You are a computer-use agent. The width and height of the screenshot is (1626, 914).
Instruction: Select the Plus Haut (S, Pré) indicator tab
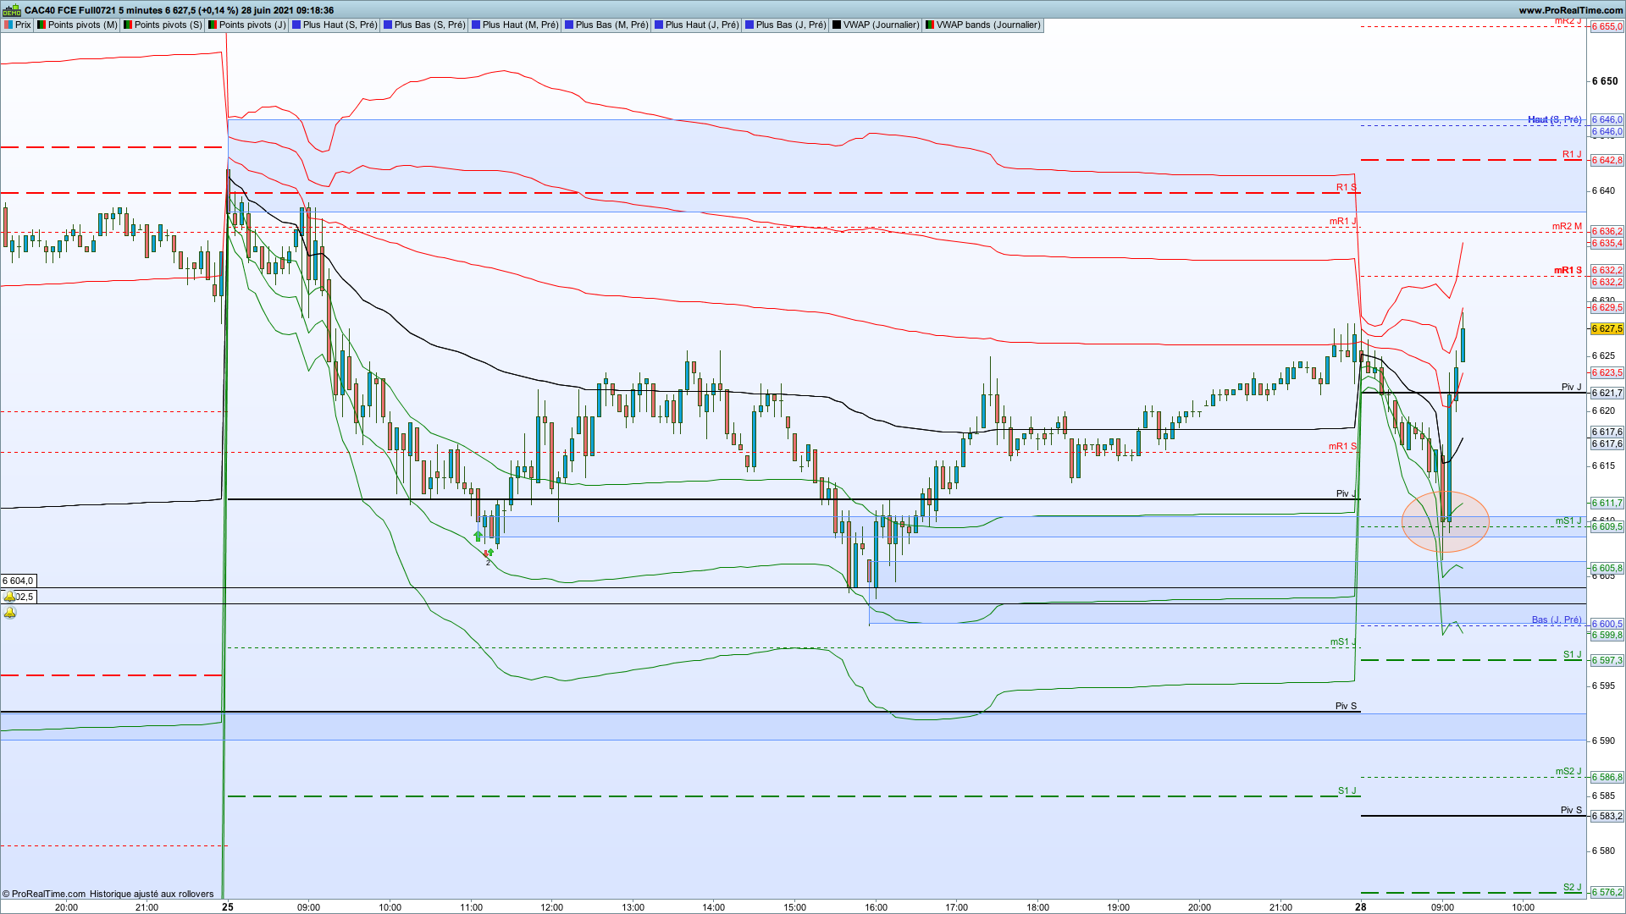click(x=340, y=25)
